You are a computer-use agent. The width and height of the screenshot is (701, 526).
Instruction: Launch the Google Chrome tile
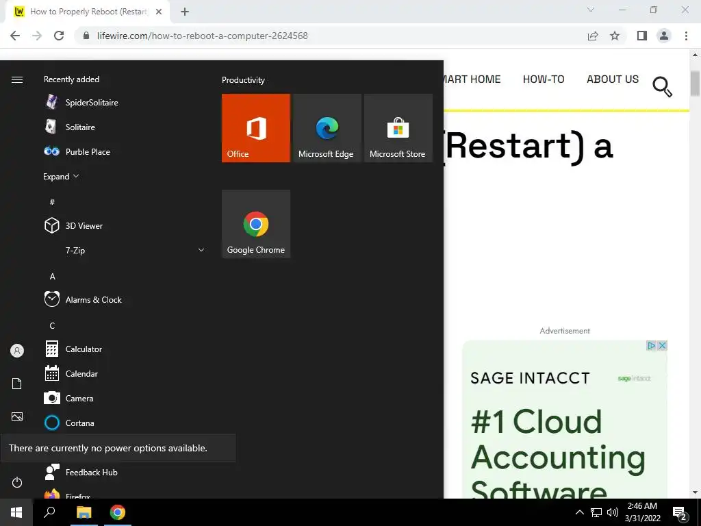[x=256, y=224]
